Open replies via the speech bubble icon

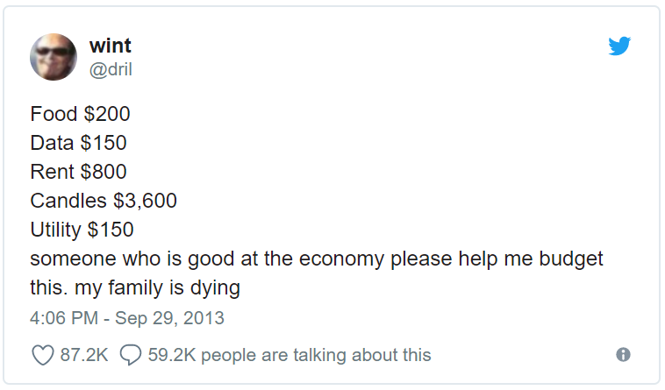pyautogui.click(x=131, y=355)
